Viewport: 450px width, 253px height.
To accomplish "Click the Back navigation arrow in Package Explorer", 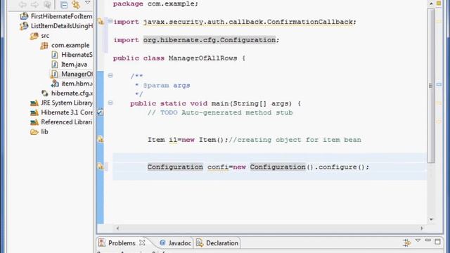I will pos(22,4).
